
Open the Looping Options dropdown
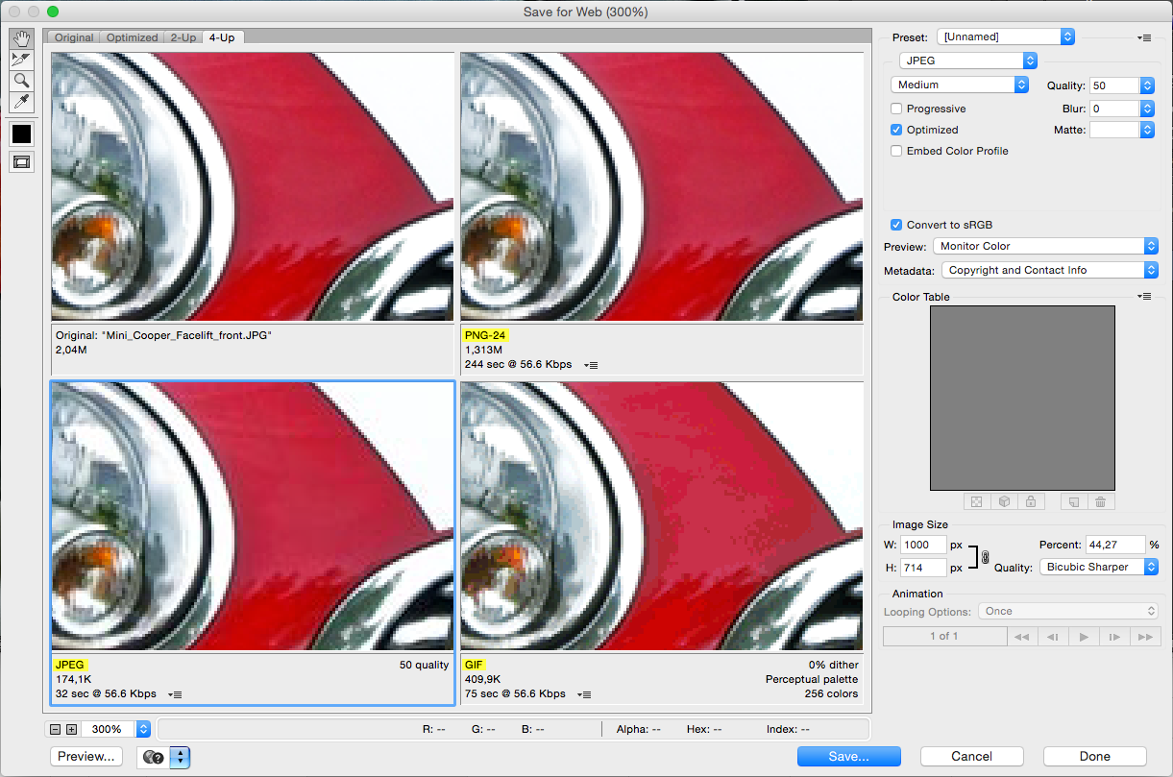coord(1068,611)
